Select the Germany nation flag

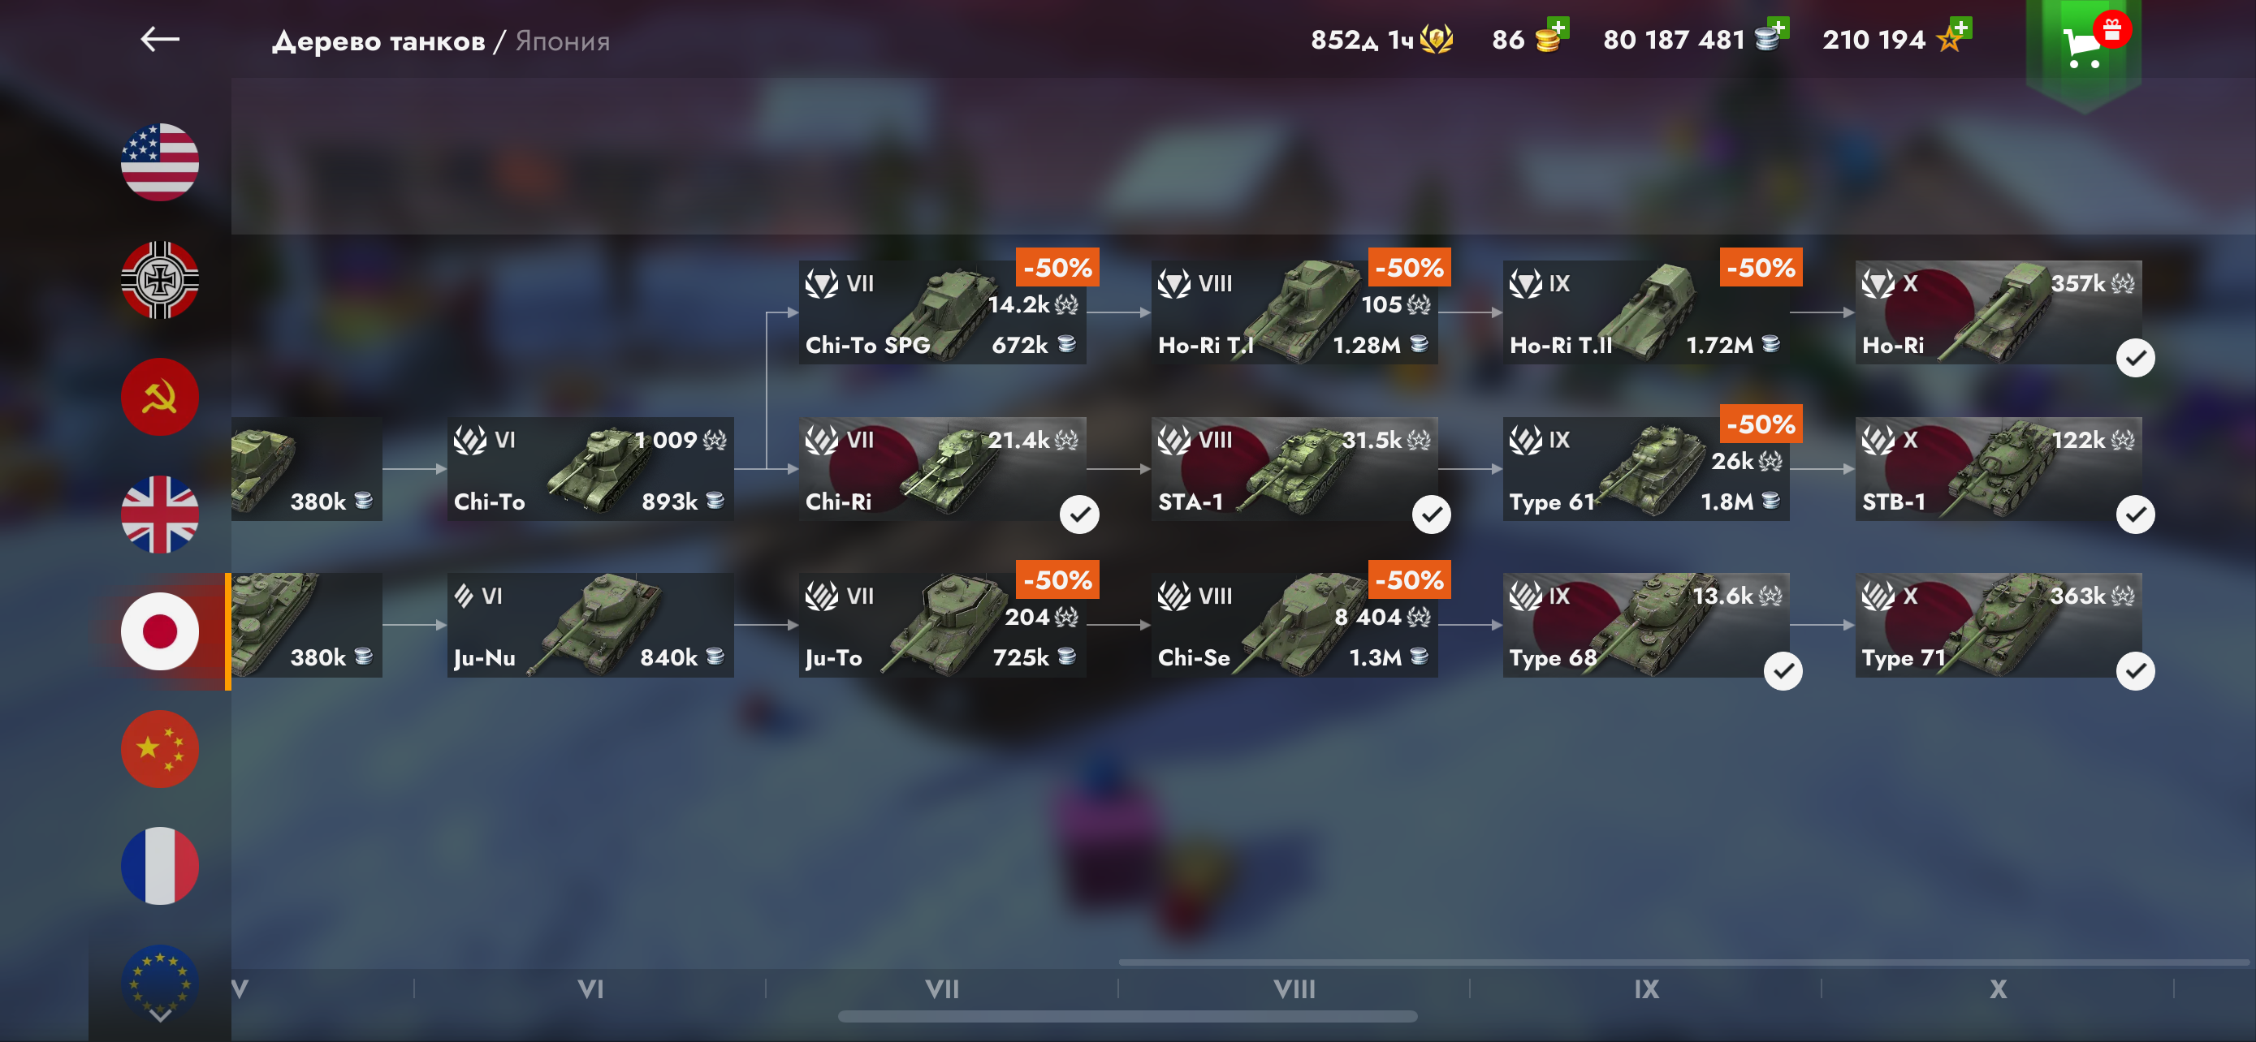click(159, 280)
